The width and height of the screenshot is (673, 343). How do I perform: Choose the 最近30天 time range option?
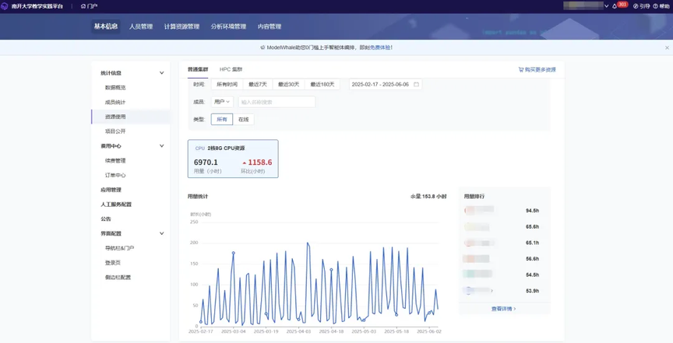tap(289, 85)
